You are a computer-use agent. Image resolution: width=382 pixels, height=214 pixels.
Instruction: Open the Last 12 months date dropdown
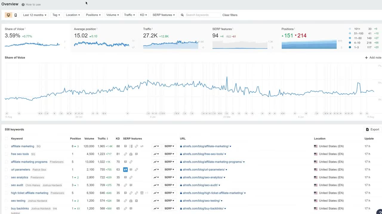[x=35, y=15]
